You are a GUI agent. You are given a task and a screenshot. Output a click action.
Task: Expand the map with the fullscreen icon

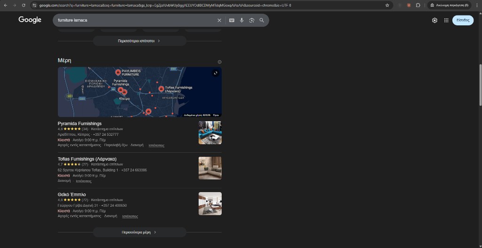216,73
